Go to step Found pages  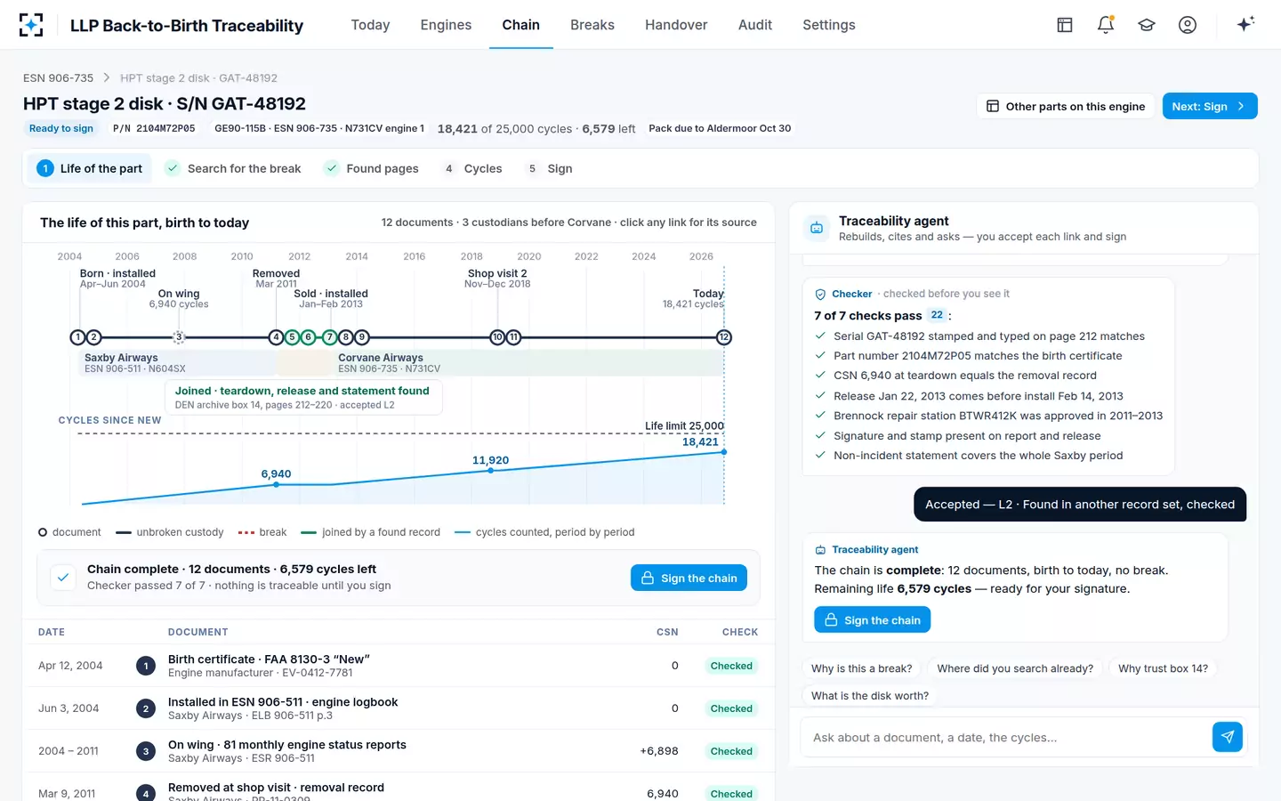372,168
